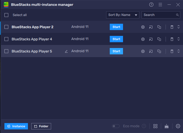Select the BlueStacks App Player 2 name
The image size is (183, 133).
point(32,27)
